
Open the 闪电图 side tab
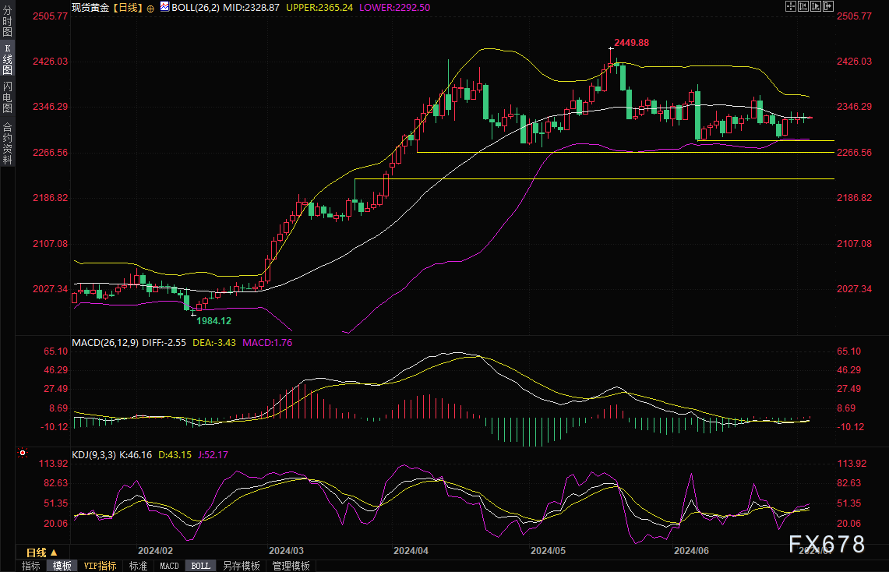[7, 97]
